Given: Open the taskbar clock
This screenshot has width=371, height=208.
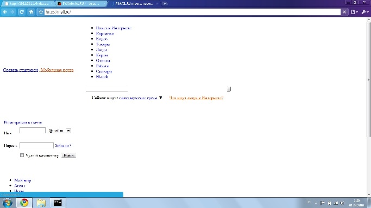Looking at the screenshot, I should click(x=356, y=203).
